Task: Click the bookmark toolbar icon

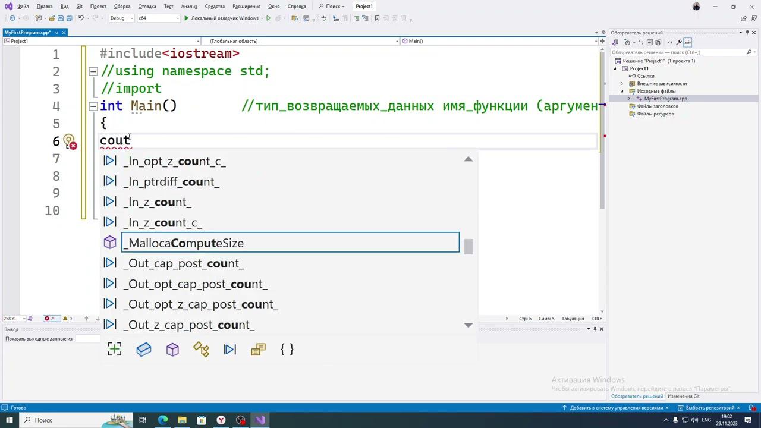Action: click(377, 18)
